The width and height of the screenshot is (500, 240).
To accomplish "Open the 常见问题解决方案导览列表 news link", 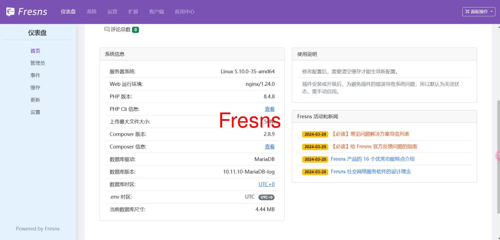I will coord(371,134).
